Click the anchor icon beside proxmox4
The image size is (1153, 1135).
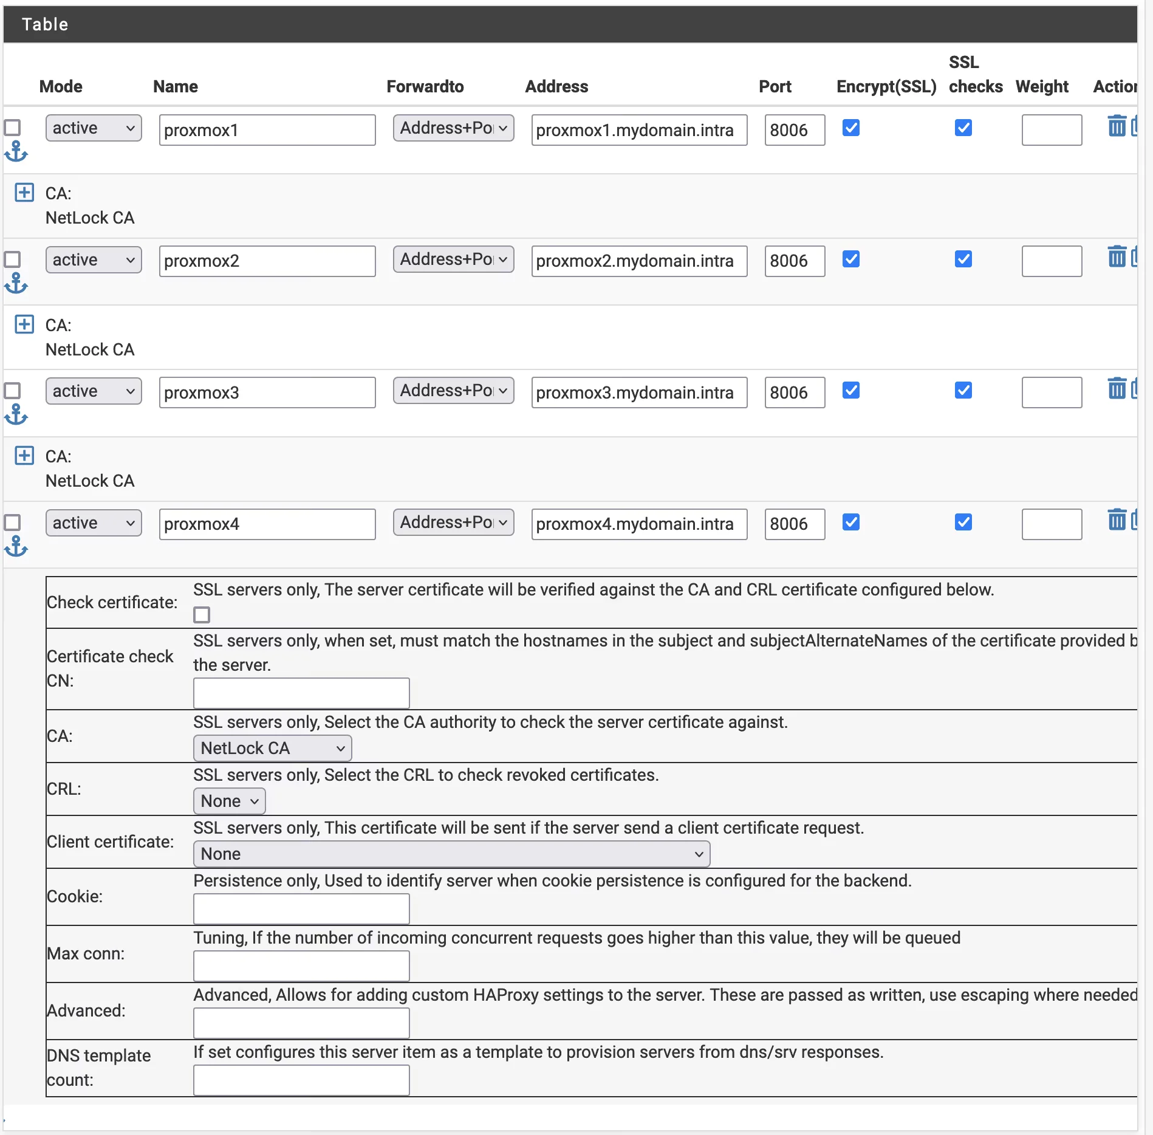pyautogui.click(x=16, y=546)
